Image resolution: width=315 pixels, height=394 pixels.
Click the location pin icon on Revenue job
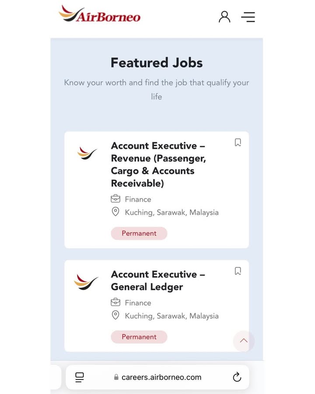pyautogui.click(x=115, y=212)
